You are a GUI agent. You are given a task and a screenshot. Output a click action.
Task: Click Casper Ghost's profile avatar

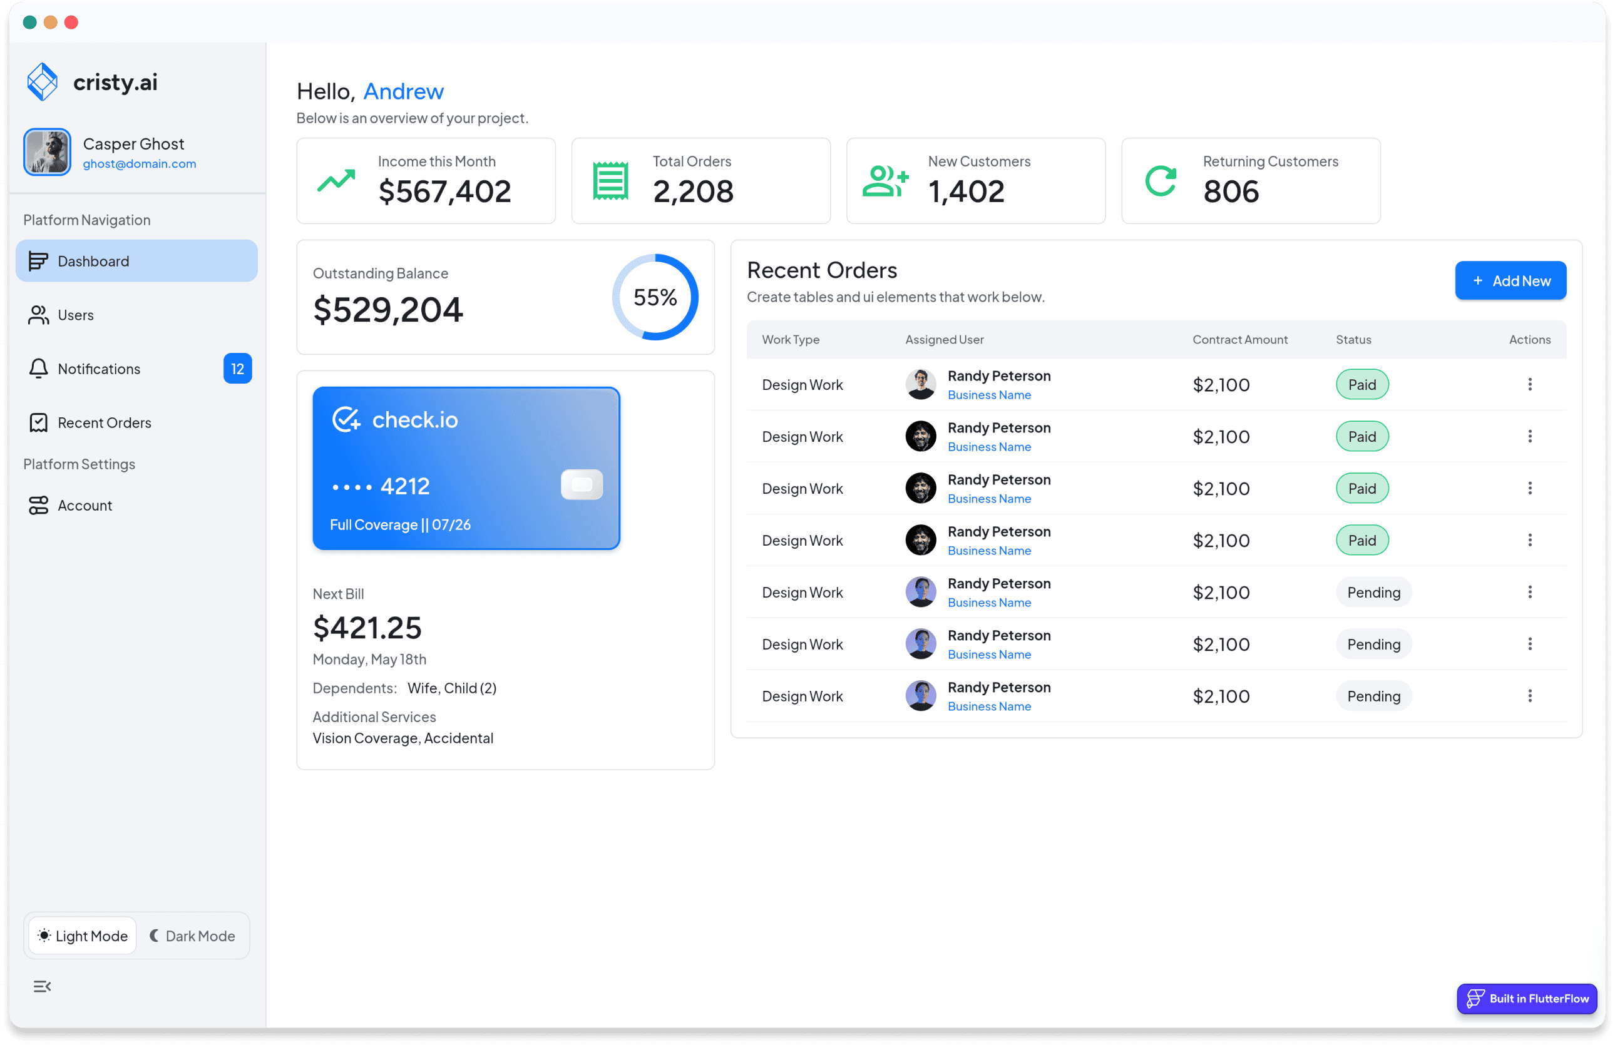click(47, 152)
